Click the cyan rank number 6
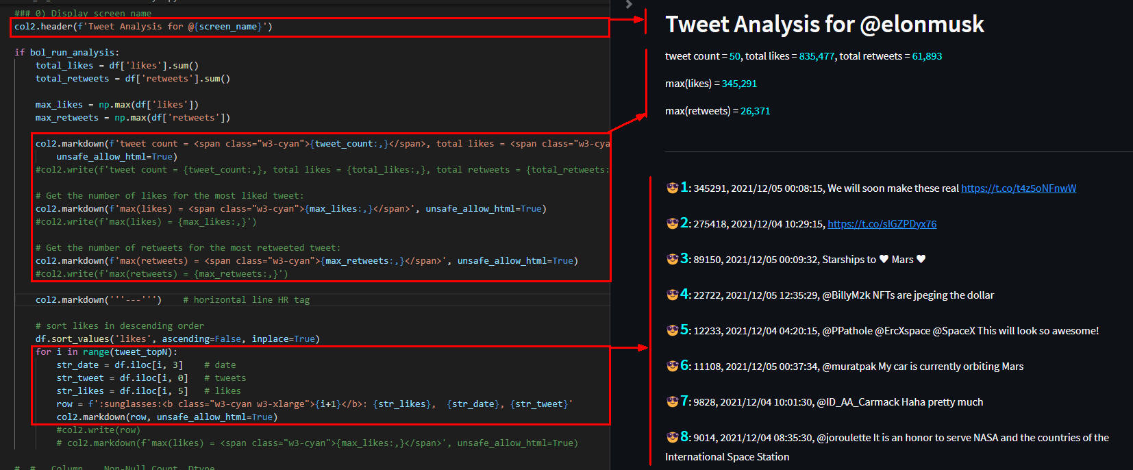Viewport: 1133px width, 470px height. 684,365
